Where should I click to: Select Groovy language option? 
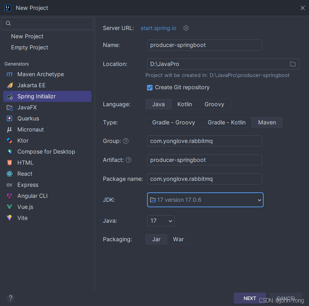(x=214, y=104)
